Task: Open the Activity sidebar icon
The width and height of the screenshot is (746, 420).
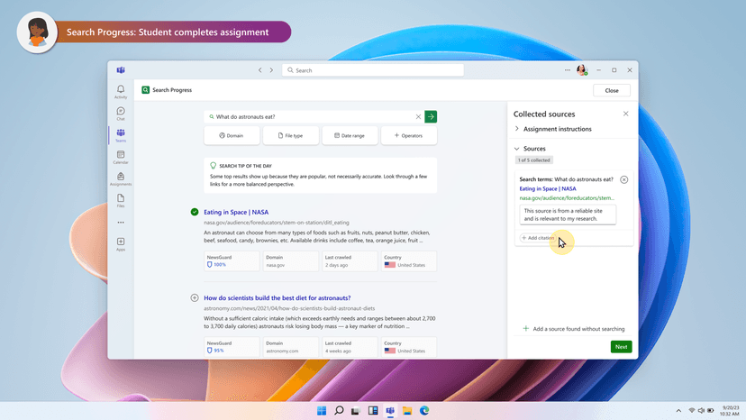Action: point(121,92)
